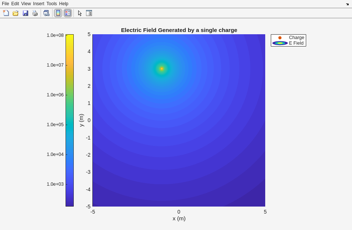Click the Link Plot icon
Viewport: 352px width, 230px height.
[46, 13]
